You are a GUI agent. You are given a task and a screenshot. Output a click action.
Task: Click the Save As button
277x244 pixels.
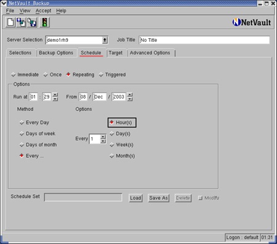tap(159, 198)
